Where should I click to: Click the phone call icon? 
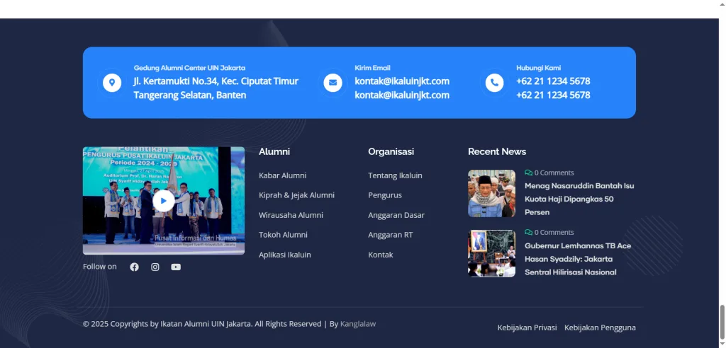(494, 83)
